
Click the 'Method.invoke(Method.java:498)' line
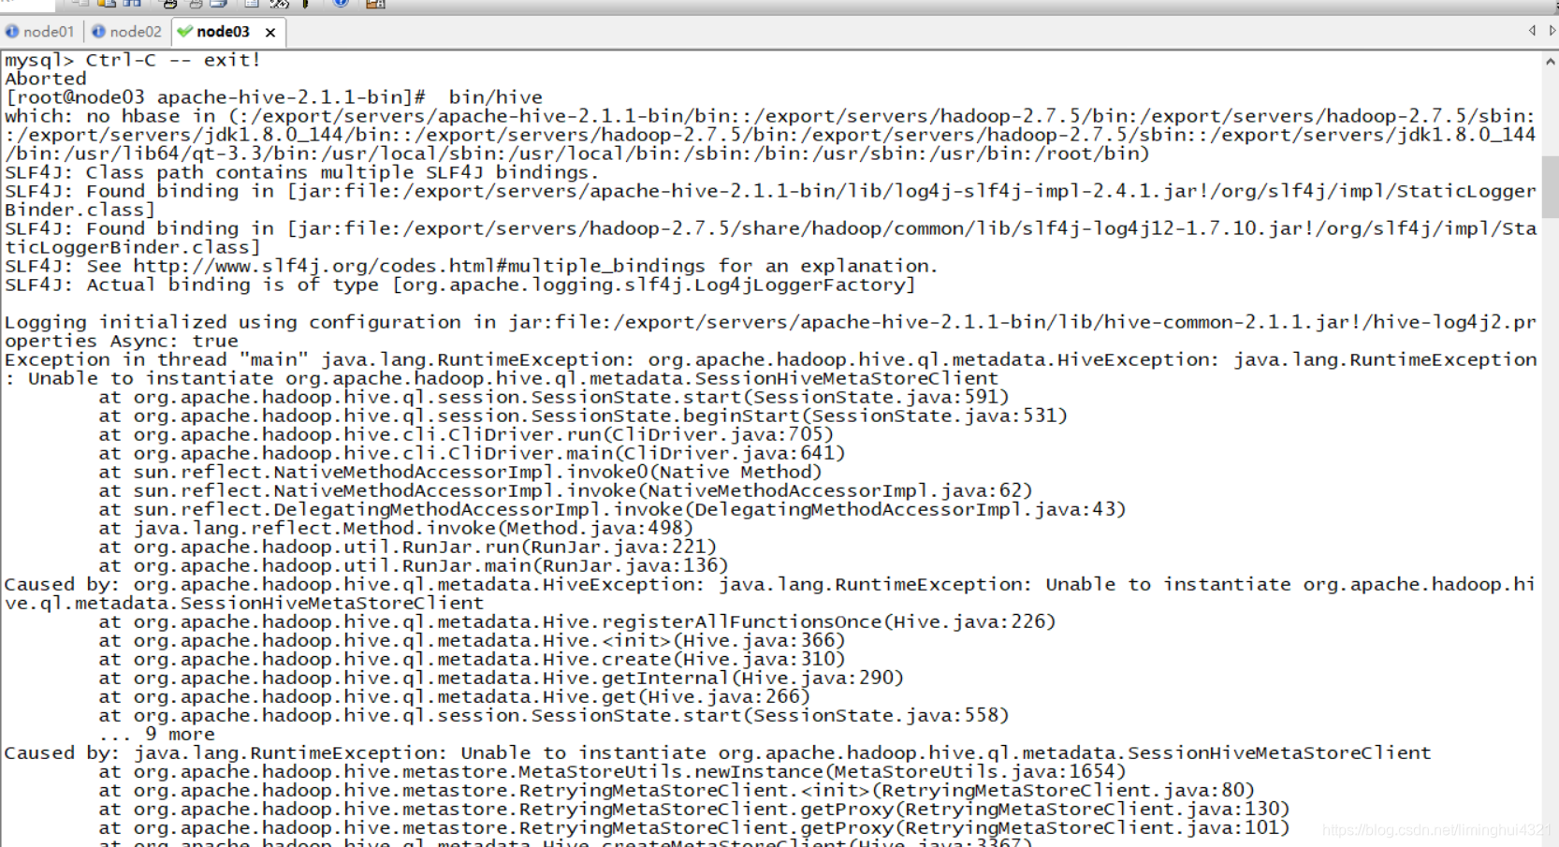[396, 528]
